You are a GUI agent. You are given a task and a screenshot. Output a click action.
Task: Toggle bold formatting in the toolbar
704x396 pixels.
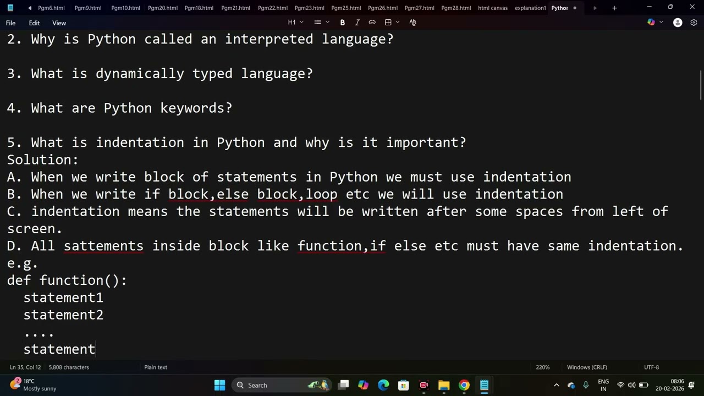point(342,23)
